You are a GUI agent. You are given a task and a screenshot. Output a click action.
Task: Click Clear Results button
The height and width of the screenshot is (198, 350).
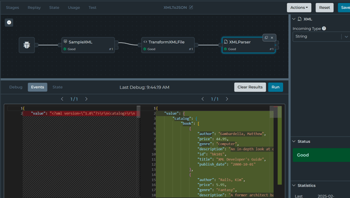250,87
